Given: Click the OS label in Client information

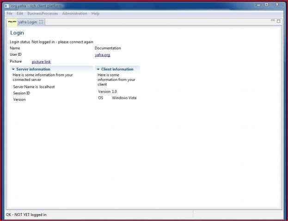Looking at the screenshot, I should [101, 98].
